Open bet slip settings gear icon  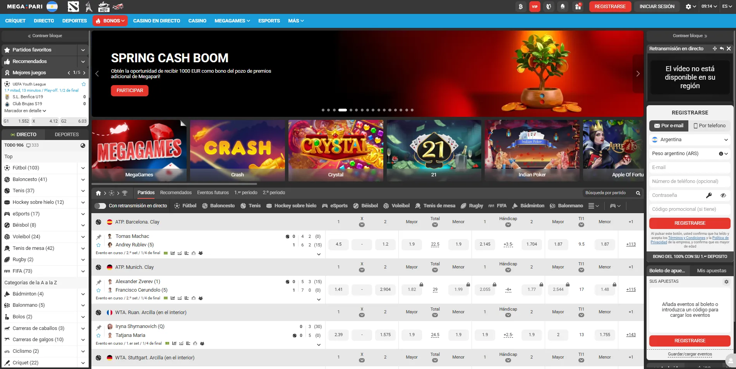pos(726,282)
